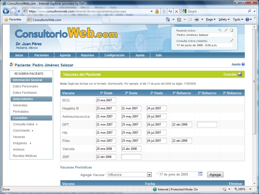The height and width of the screenshot is (194, 259).
Task: Open the calendar date picker icon
Action: [x=200, y=174]
